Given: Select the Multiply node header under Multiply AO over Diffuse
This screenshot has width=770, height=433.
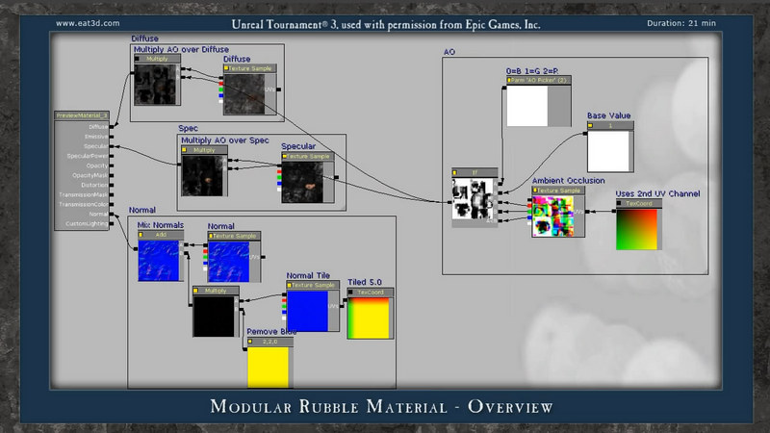Looking at the screenshot, I should pos(158,59).
